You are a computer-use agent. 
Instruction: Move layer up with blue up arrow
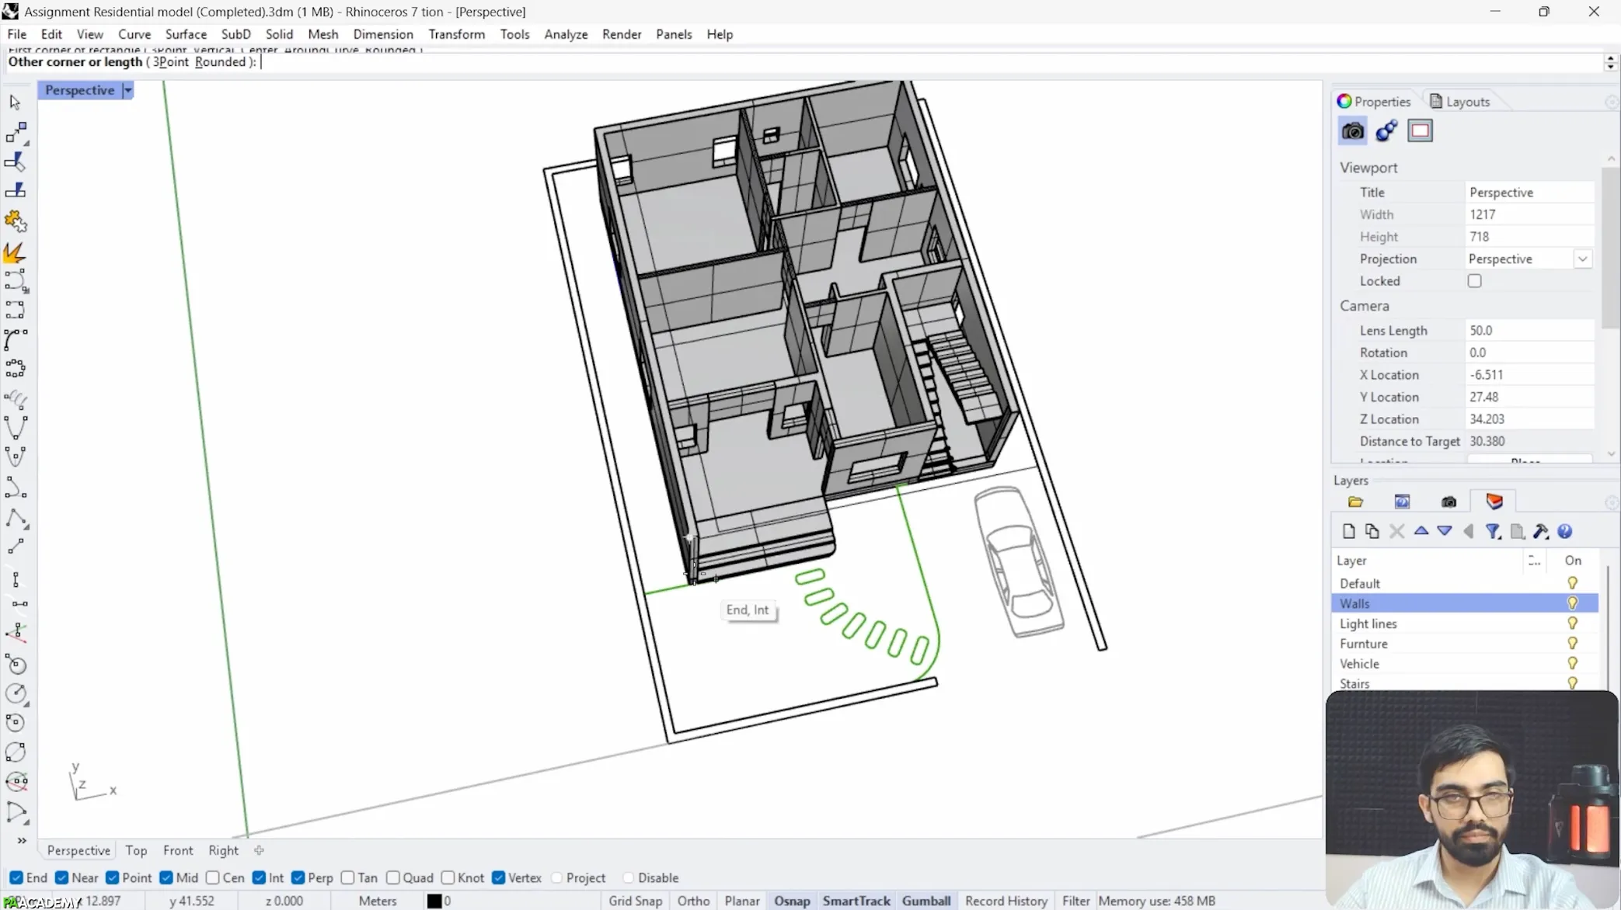(x=1421, y=531)
